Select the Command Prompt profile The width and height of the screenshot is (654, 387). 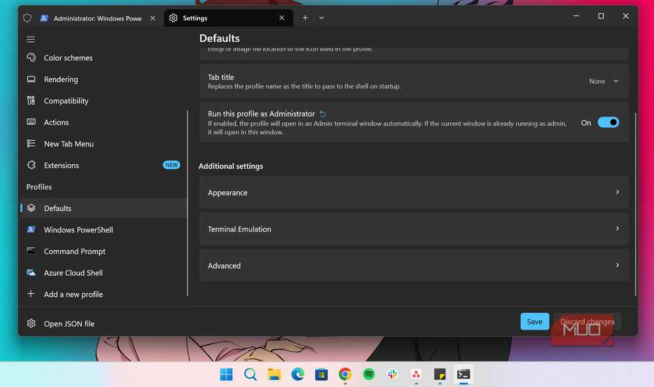point(103,252)
